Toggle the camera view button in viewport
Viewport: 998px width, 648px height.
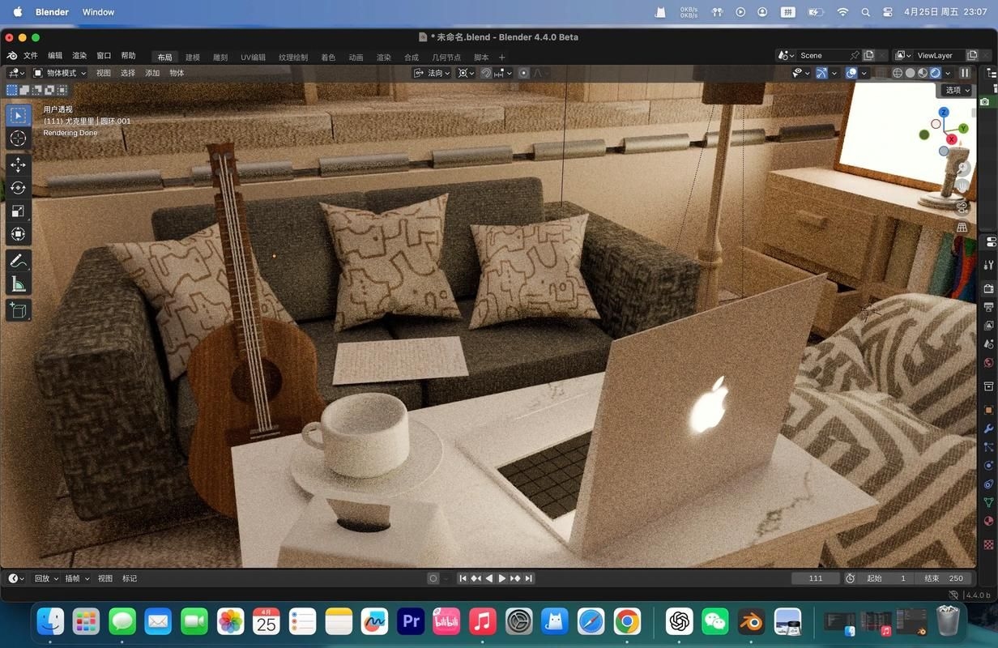[x=962, y=207]
